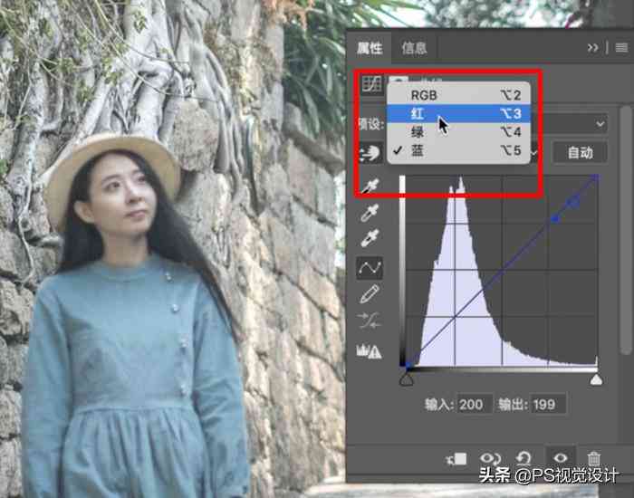This screenshot has height=498, width=634.
Task: Pick the black point eyedropper
Action: point(370,186)
